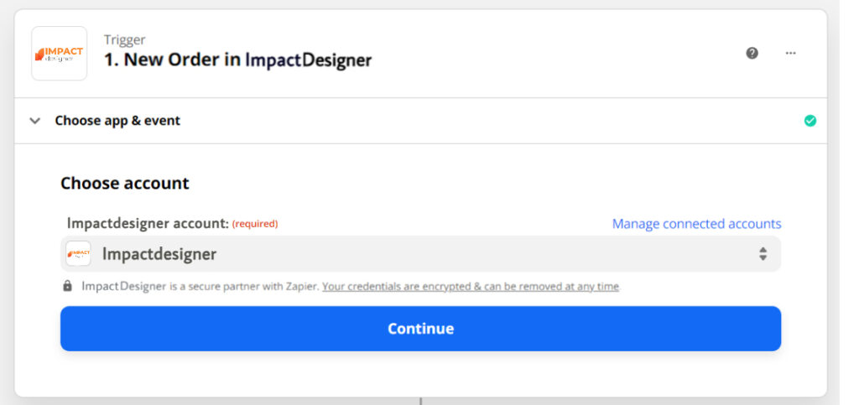859x405 pixels.
Task: Click the padlock security icon
Action: pyautogui.click(x=67, y=286)
